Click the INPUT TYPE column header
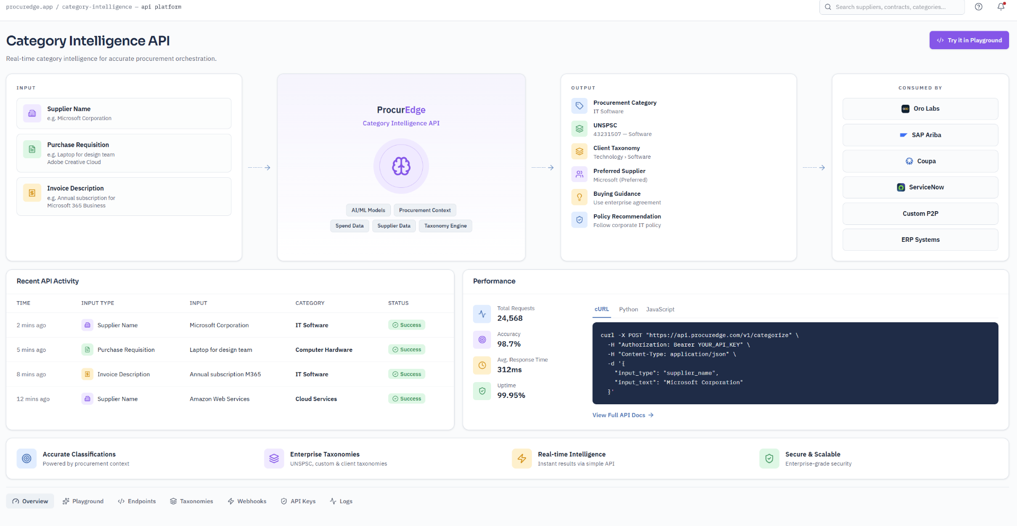 pos(97,303)
